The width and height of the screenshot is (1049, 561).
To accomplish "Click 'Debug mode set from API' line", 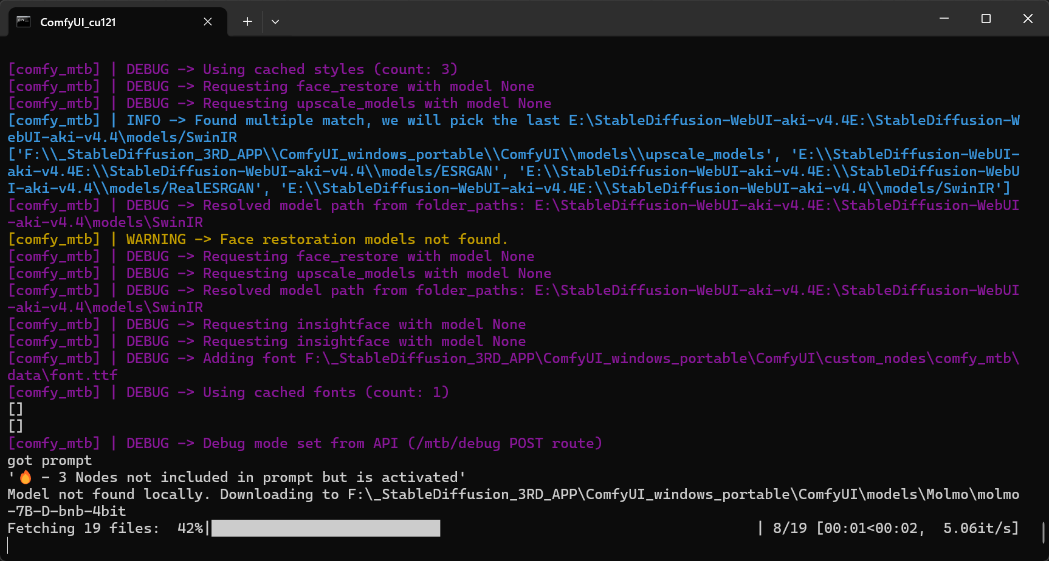I will point(305,443).
